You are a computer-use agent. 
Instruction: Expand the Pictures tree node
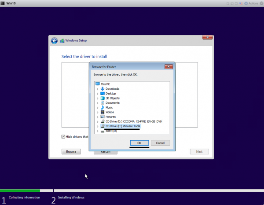[97, 117]
